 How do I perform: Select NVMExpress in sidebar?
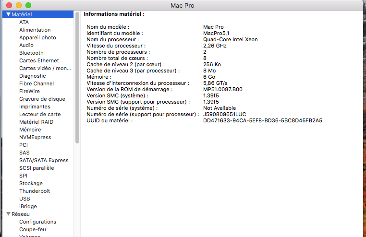coord(35,138)
